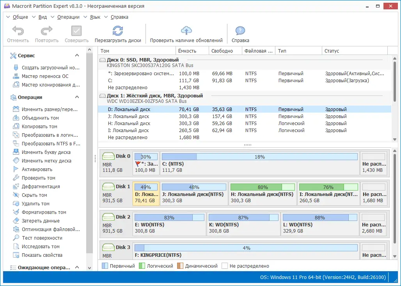The image size is (401, 286).
Task: Launch Мастер переноса ОС wizard
Action: (x=45, y=76)
